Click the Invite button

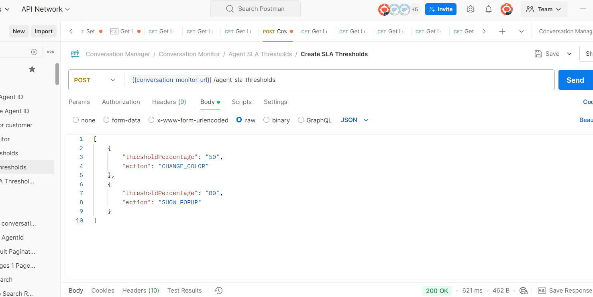click(x=441, y=9)
